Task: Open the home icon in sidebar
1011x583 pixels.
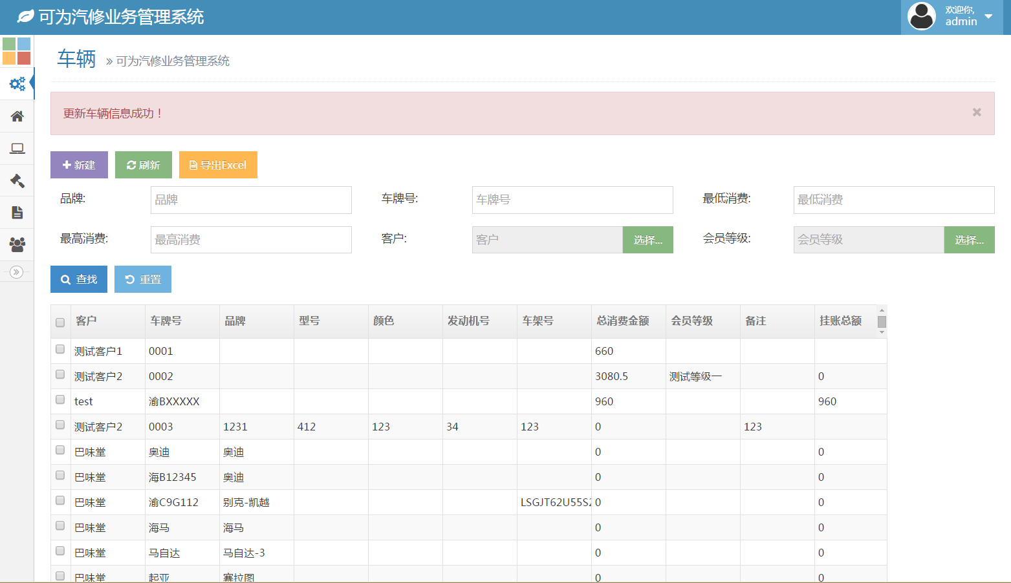Action: coord(17,116)
